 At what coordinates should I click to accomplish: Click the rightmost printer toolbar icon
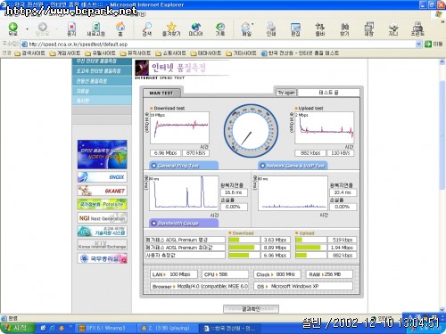(x=417, y=29)
